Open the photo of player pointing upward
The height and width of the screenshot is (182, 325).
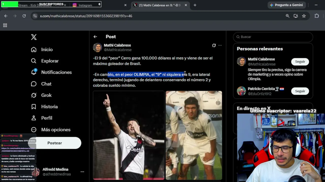[x=129, y=135]
